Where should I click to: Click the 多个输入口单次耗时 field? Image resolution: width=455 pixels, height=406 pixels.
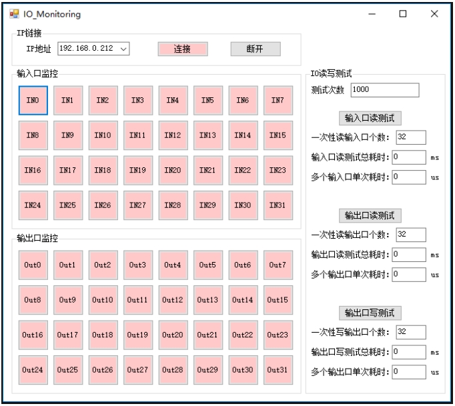pos(409,177)
